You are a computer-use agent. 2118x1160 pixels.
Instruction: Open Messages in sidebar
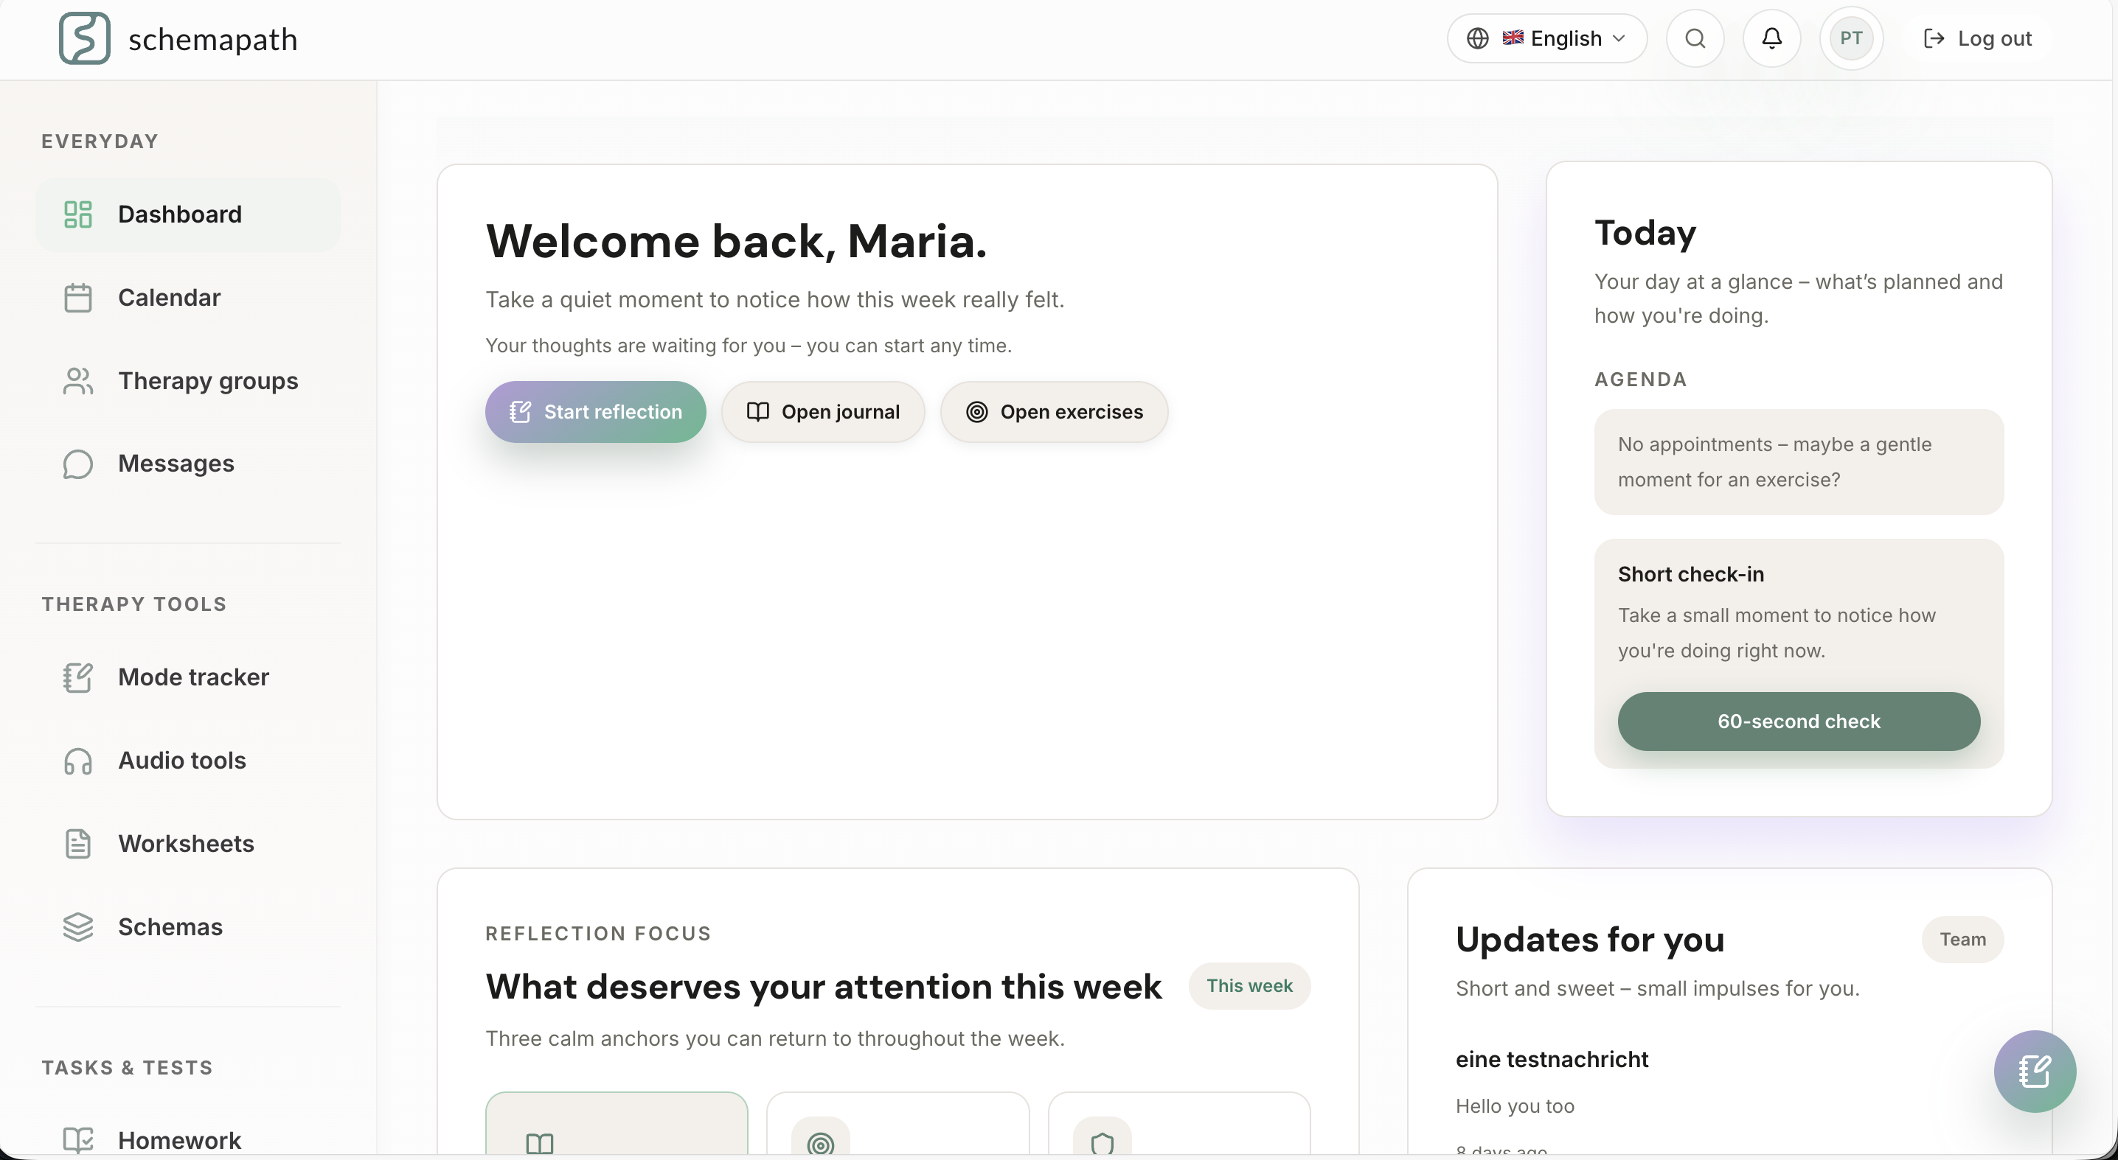(x=176, y=464)
